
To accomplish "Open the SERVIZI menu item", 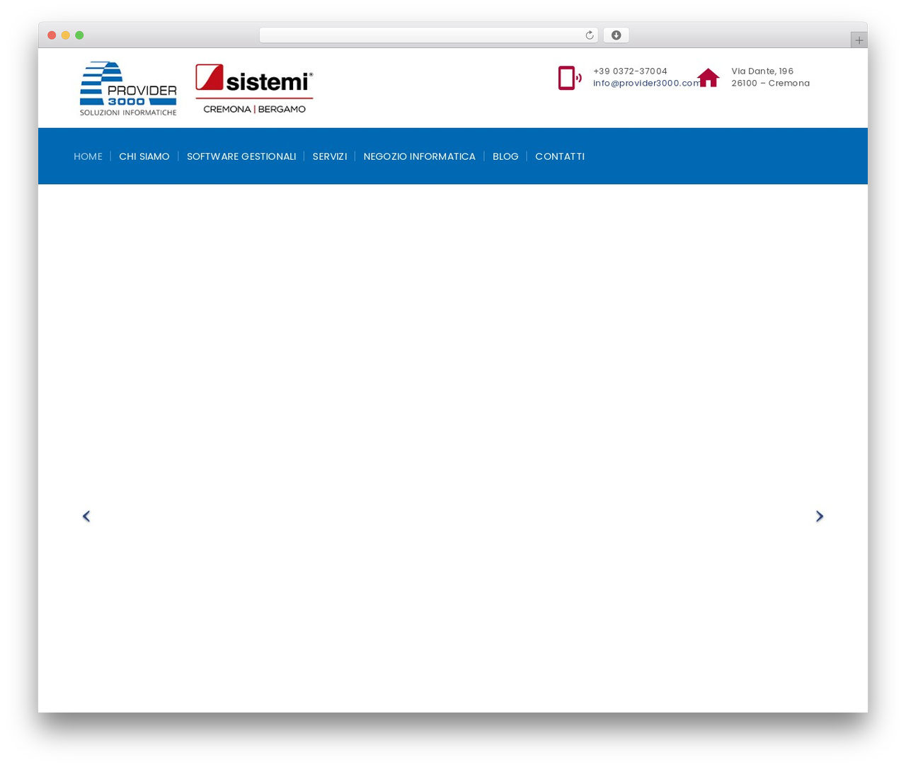I will tap(330, 156).
